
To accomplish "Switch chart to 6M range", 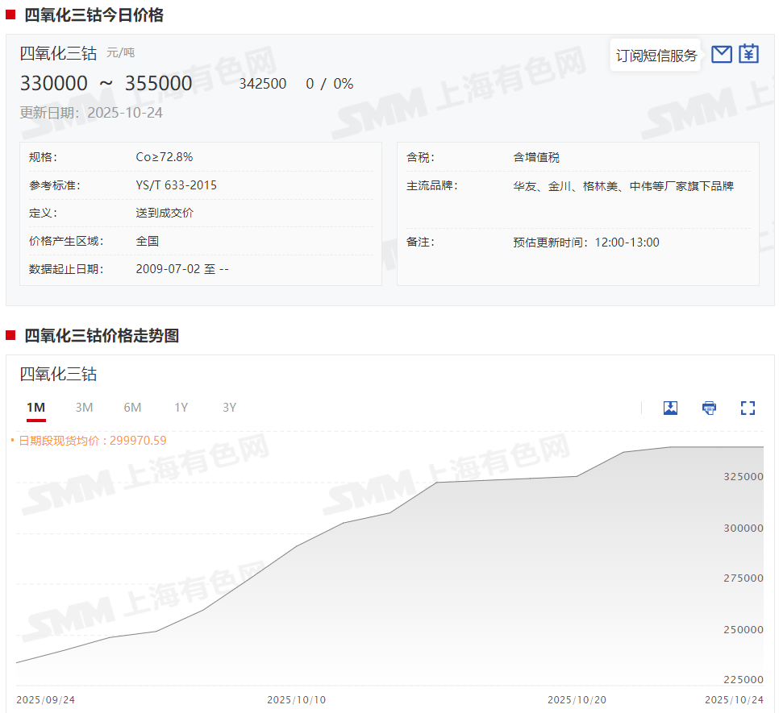I will [x=132, y=408].
